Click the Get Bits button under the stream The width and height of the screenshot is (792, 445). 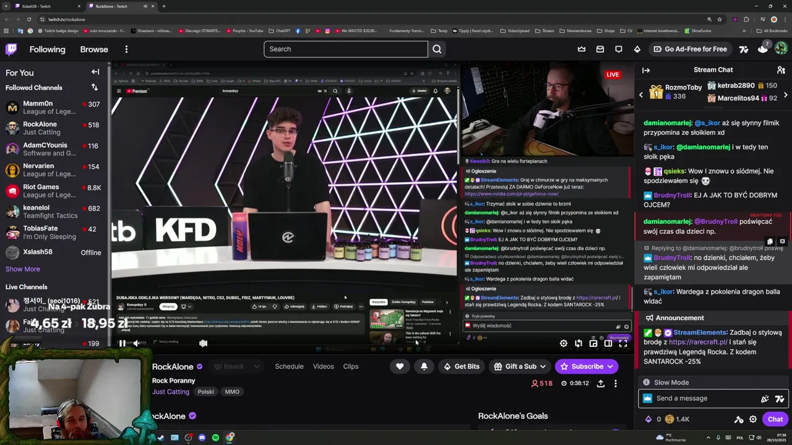click(461, 367)
